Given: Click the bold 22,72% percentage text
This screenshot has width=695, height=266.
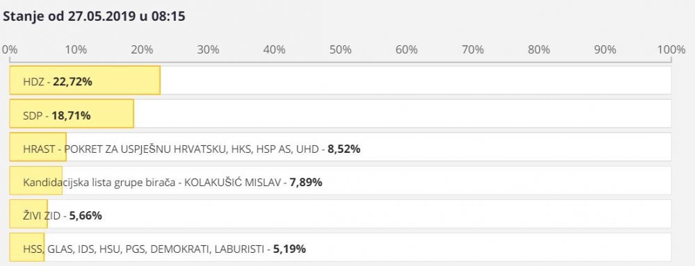Looking at the screenshot, I should 73,81.
